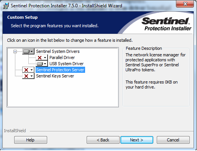The width and height of the screenshot is (197, 151).
Task: Select the USB System Driver feature
Action: click(x=66, y=64)
